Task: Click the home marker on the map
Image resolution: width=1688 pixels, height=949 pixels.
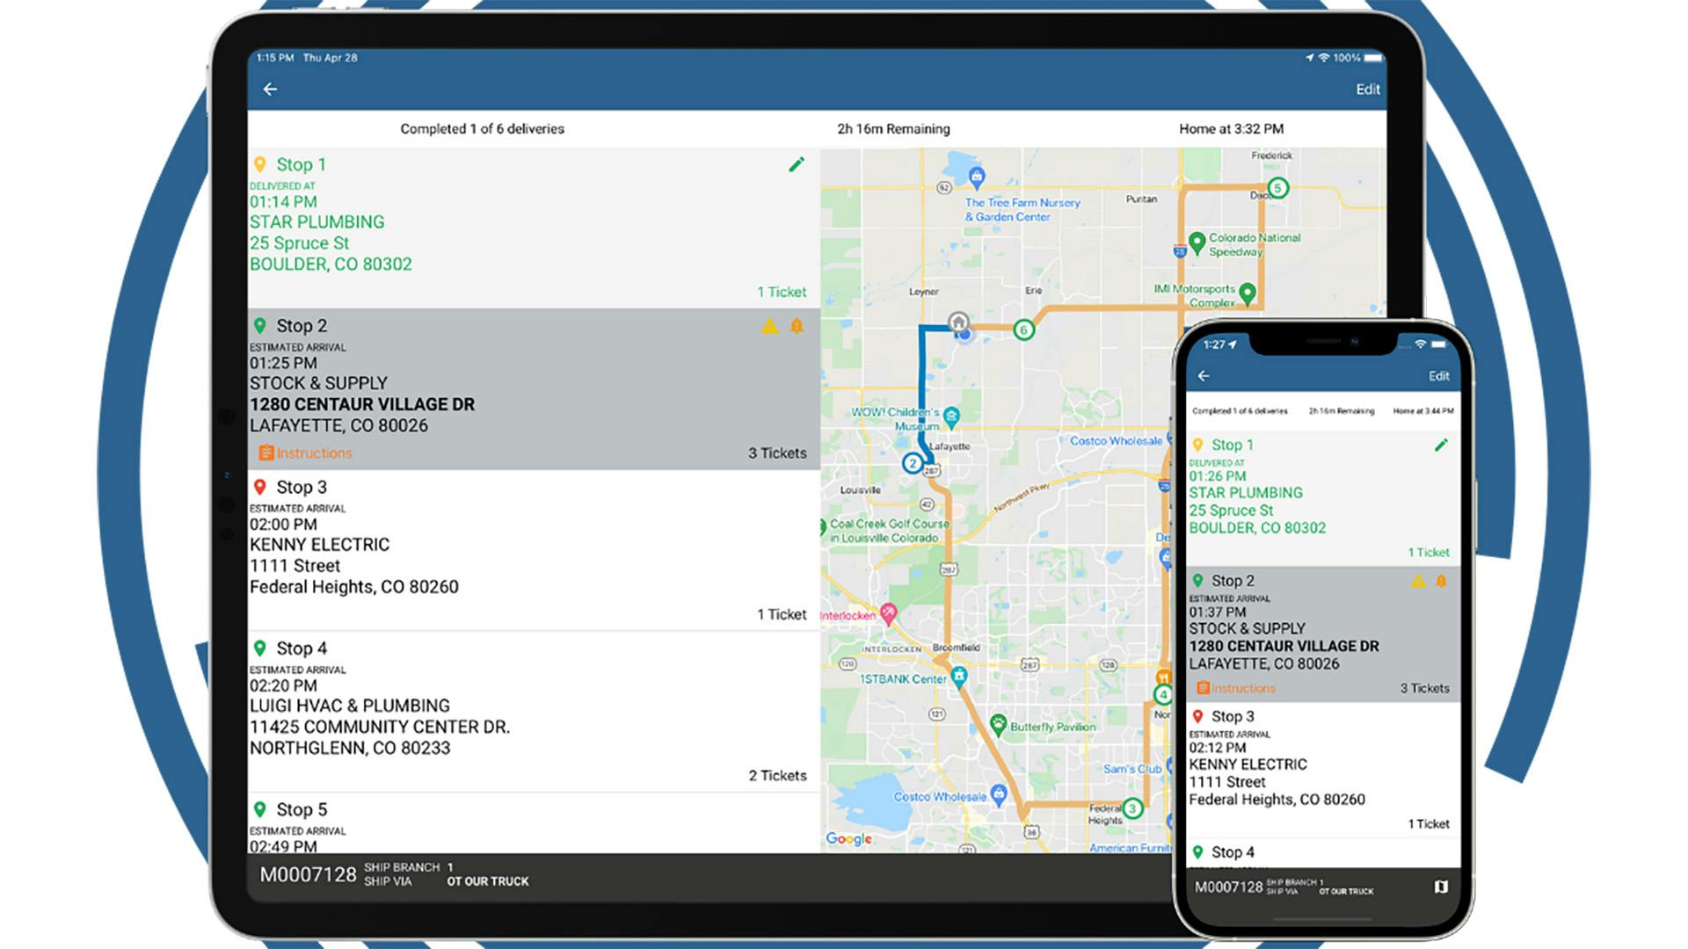Action: coord(958,322)
